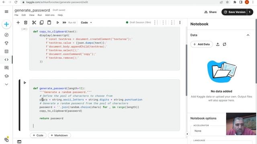Click the 'return password' line
The image size is (257, 144).
click(x=51, y=118)
